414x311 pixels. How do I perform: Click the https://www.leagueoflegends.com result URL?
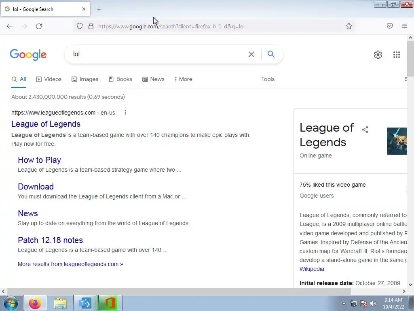pyautogui.click(x=53, y=113)
